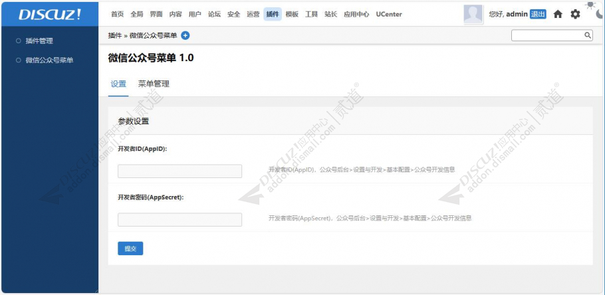
Task: Switch to the 菜单管理 tab
Action: [x=154, y=84]
